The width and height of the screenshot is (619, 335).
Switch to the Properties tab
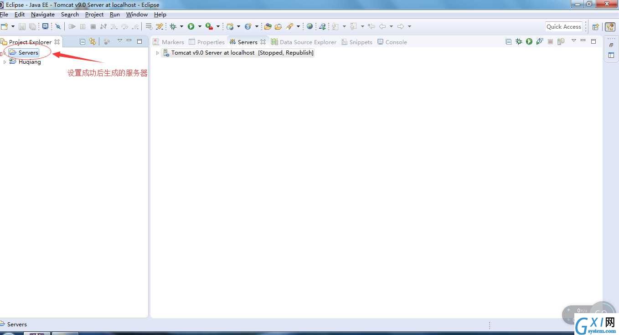coord(206,42)
